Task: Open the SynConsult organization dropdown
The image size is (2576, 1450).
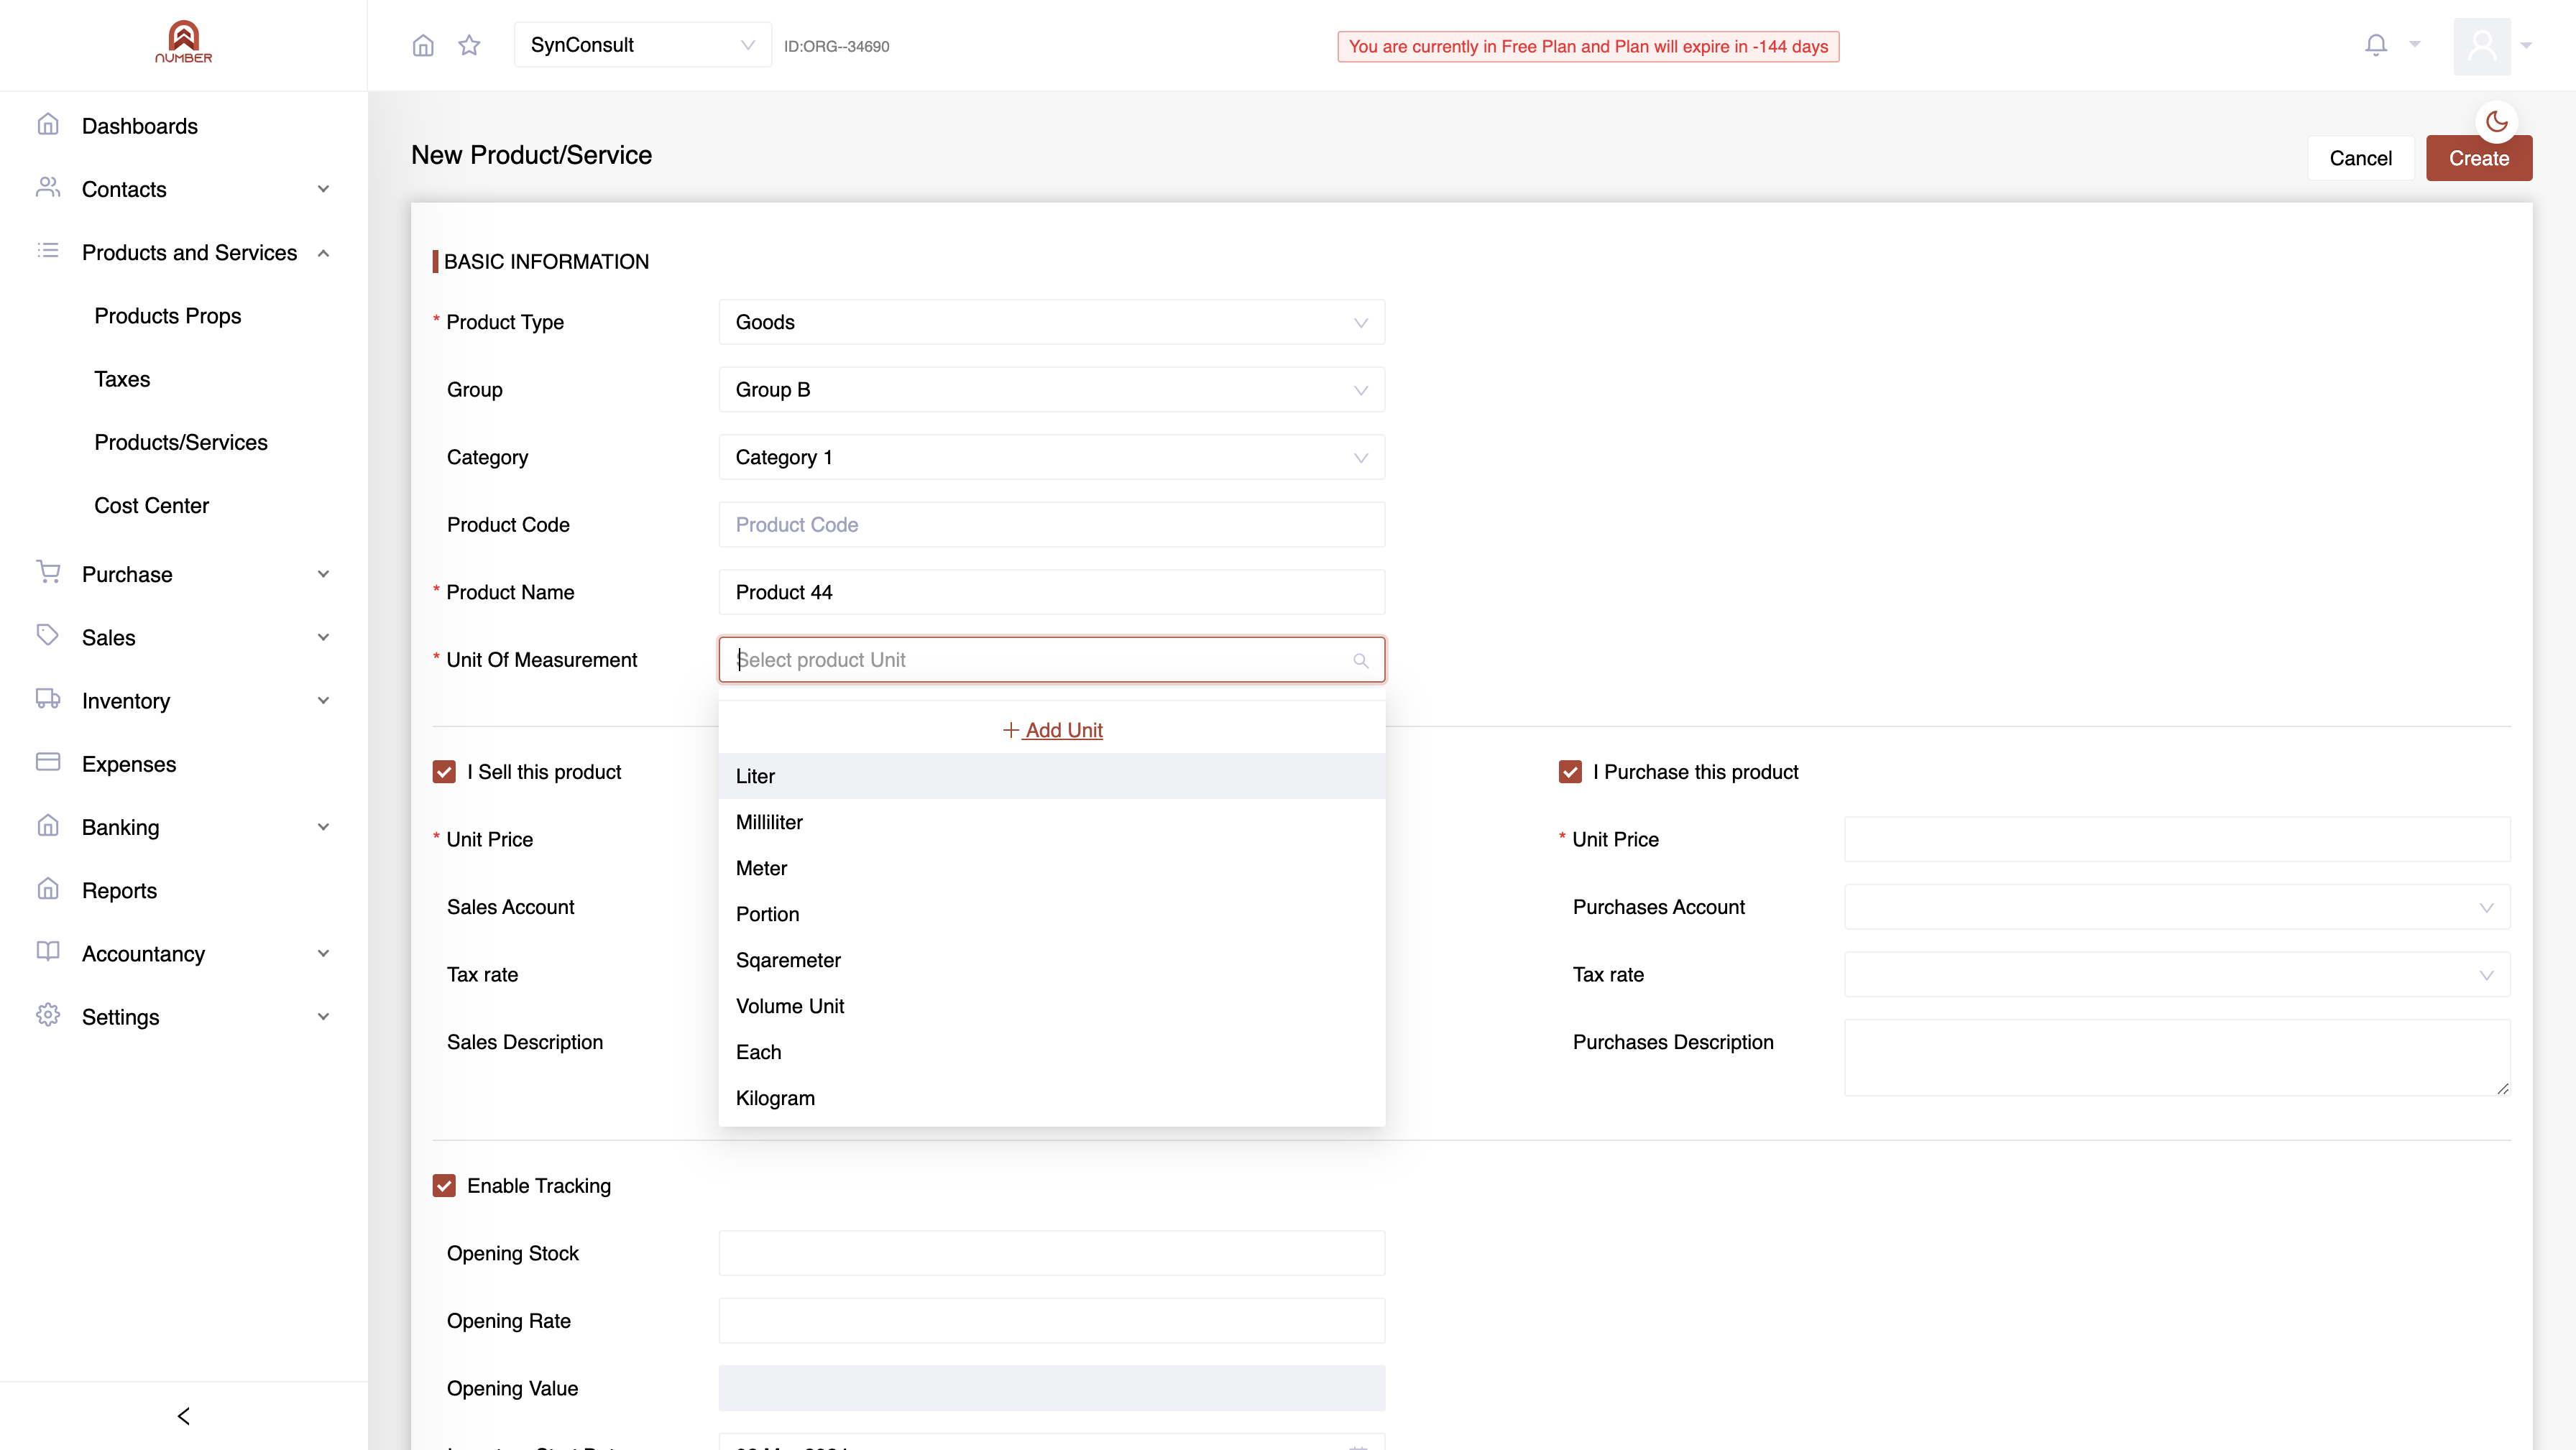Action: (x=642, y=45)
